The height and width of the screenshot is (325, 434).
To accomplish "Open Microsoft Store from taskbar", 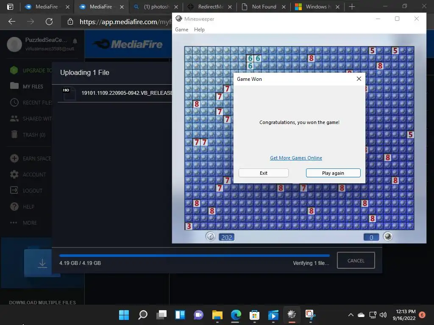I will (254, 314).
